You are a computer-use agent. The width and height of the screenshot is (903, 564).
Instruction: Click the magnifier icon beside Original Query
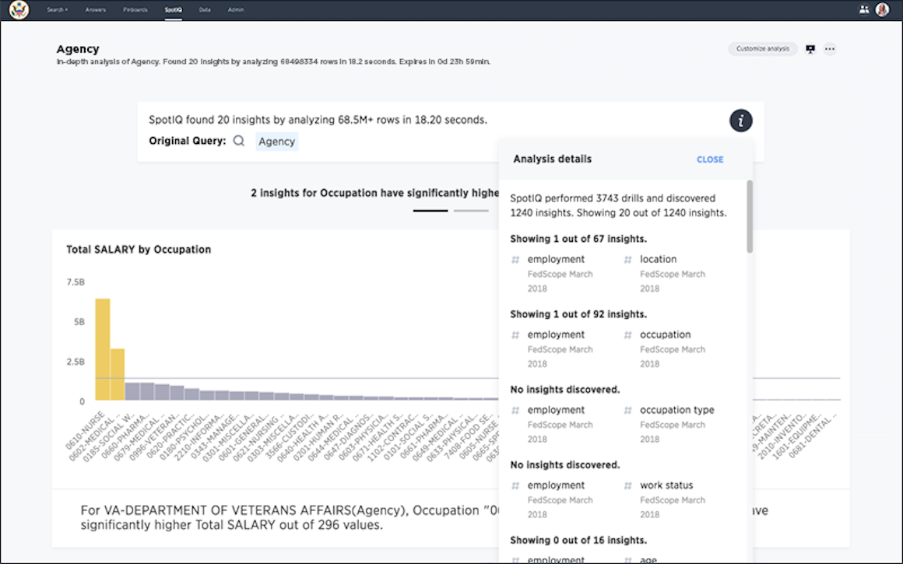tap(238, 141)
